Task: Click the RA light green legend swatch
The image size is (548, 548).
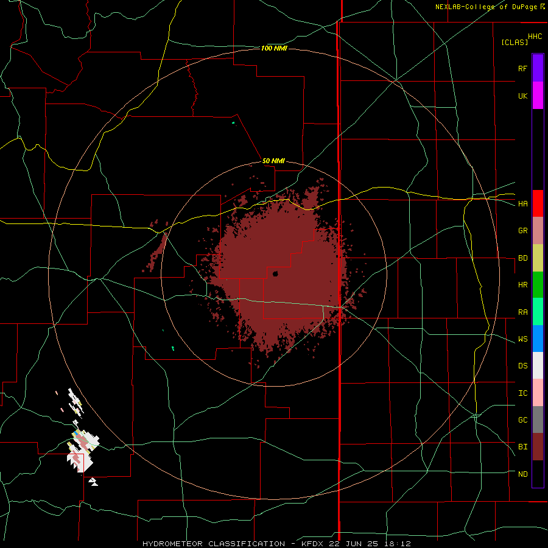Action: [538, 312]
